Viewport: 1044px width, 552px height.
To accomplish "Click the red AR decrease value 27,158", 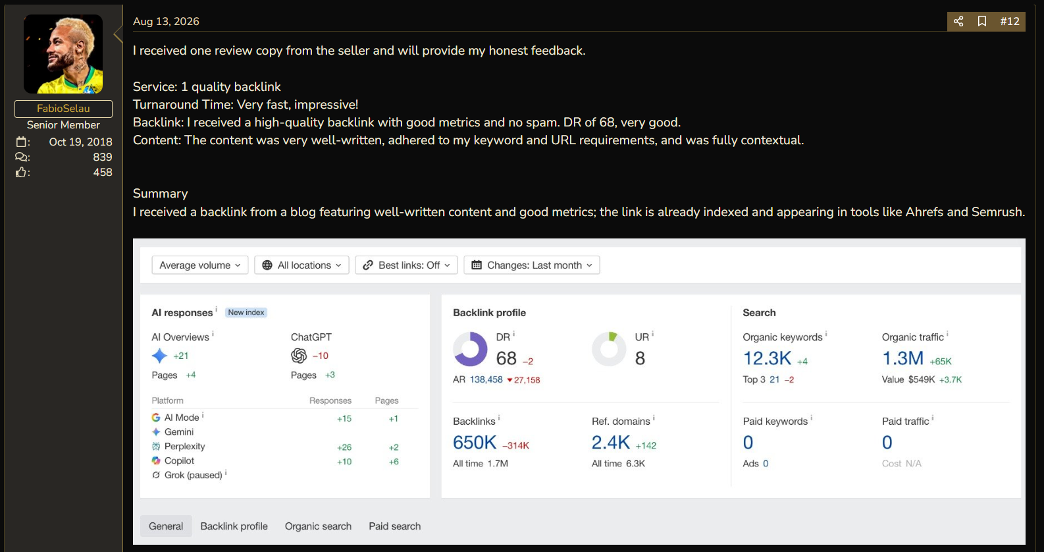I will coord(523,380).
